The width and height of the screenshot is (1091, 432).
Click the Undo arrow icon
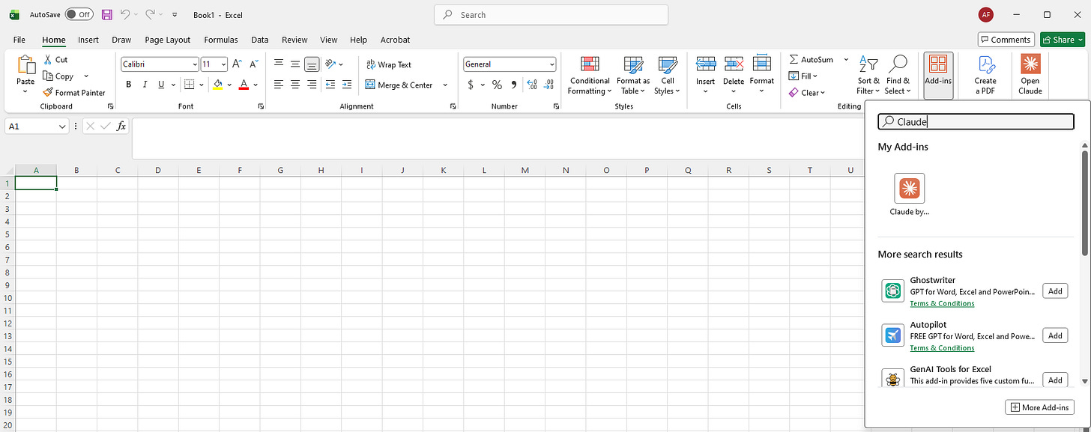[x=125, y=14]
